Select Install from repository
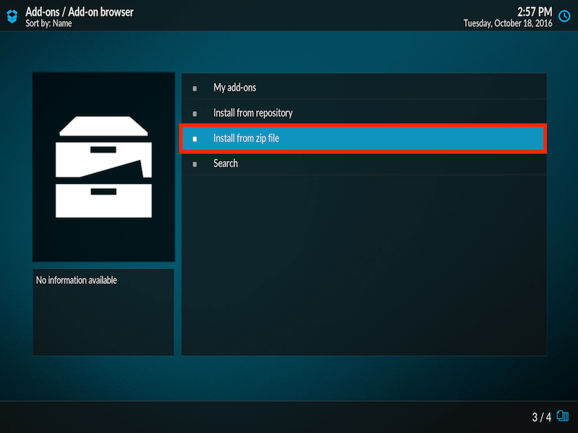Image resolution: width=578 pixels, height=433 pixels. click(x=364, y=113)
